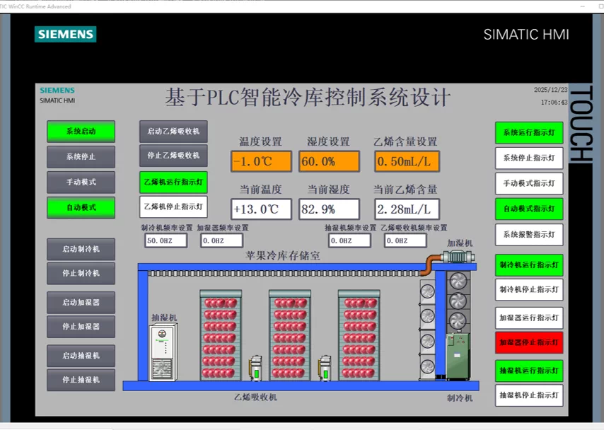604x430 pixels.
Task: Click 停止加湿器 button
Action: coord(81,327)
